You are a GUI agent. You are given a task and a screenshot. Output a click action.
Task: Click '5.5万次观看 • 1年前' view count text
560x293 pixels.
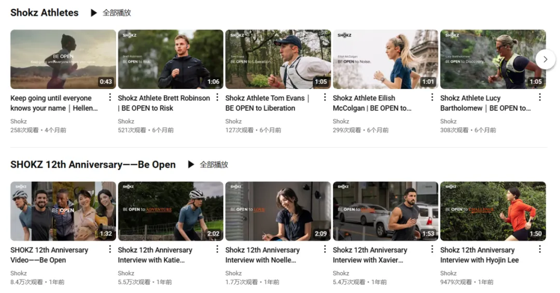145,282
